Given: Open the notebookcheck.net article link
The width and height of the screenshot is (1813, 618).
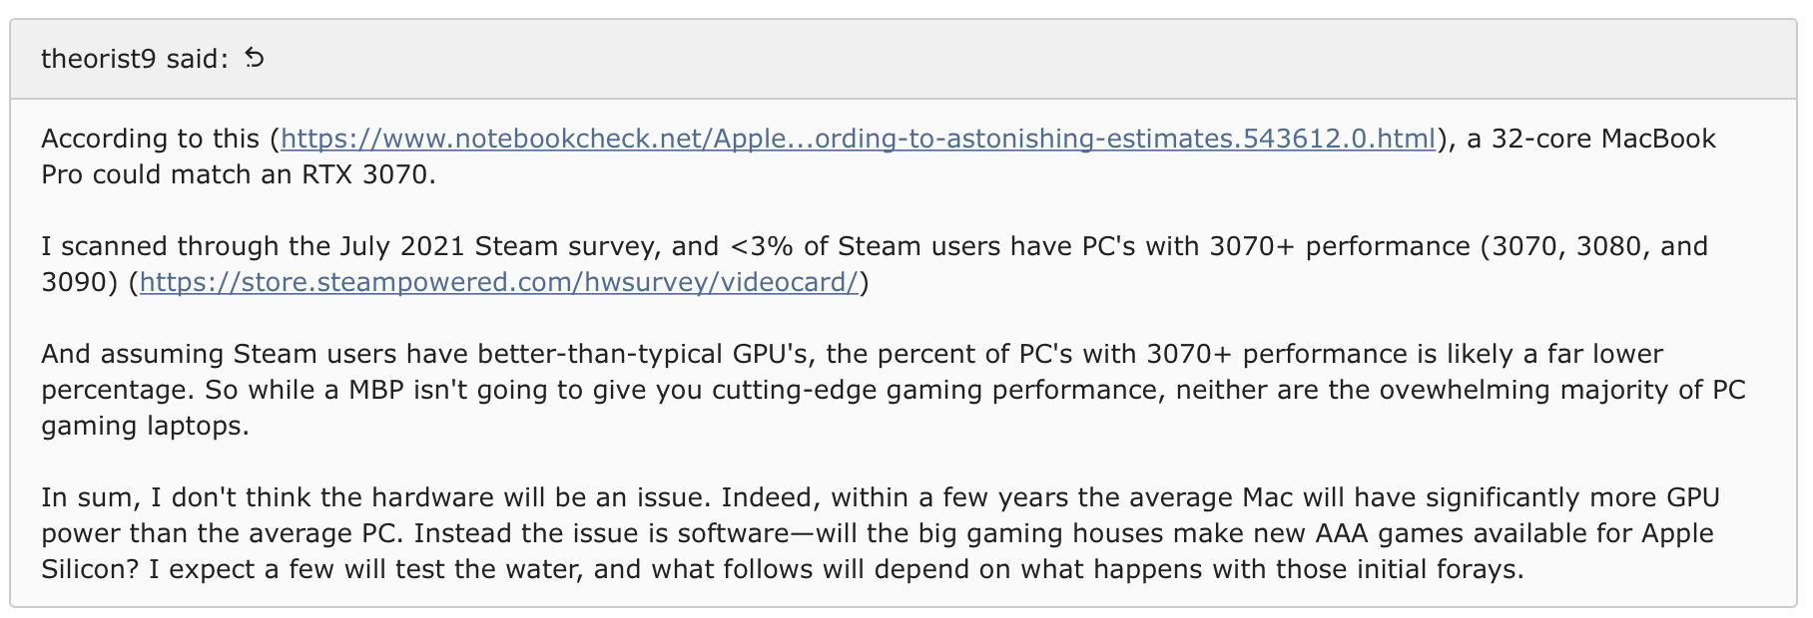Looking at the screenshot, I should (x=858, y=139).
